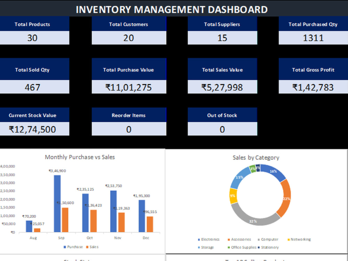Click the Computer legend entry

point(268,239)
